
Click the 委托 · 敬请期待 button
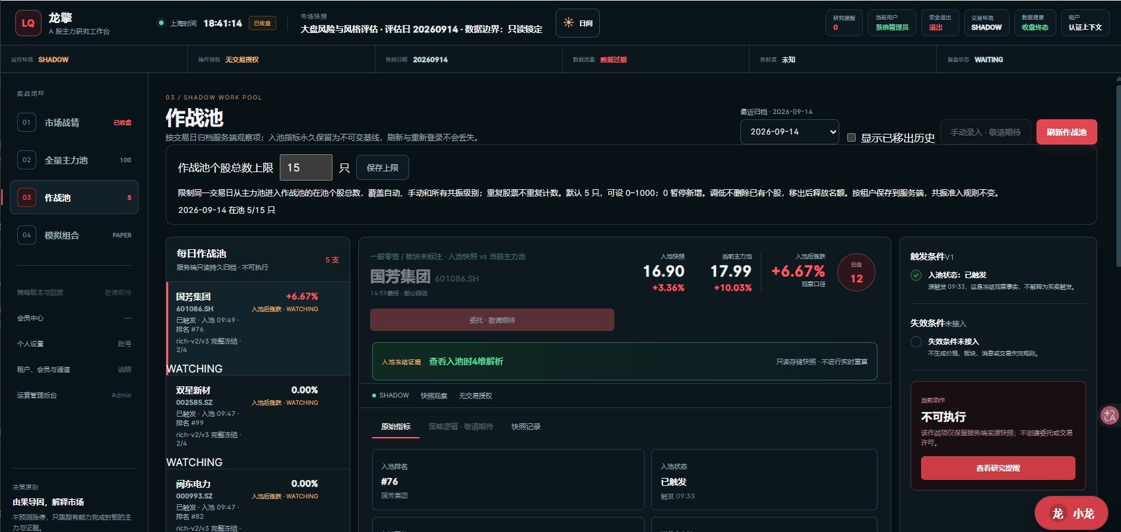492,320
